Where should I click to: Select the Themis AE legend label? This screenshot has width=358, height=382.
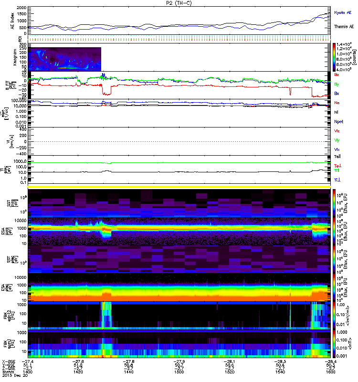click(x=344, y=27)
